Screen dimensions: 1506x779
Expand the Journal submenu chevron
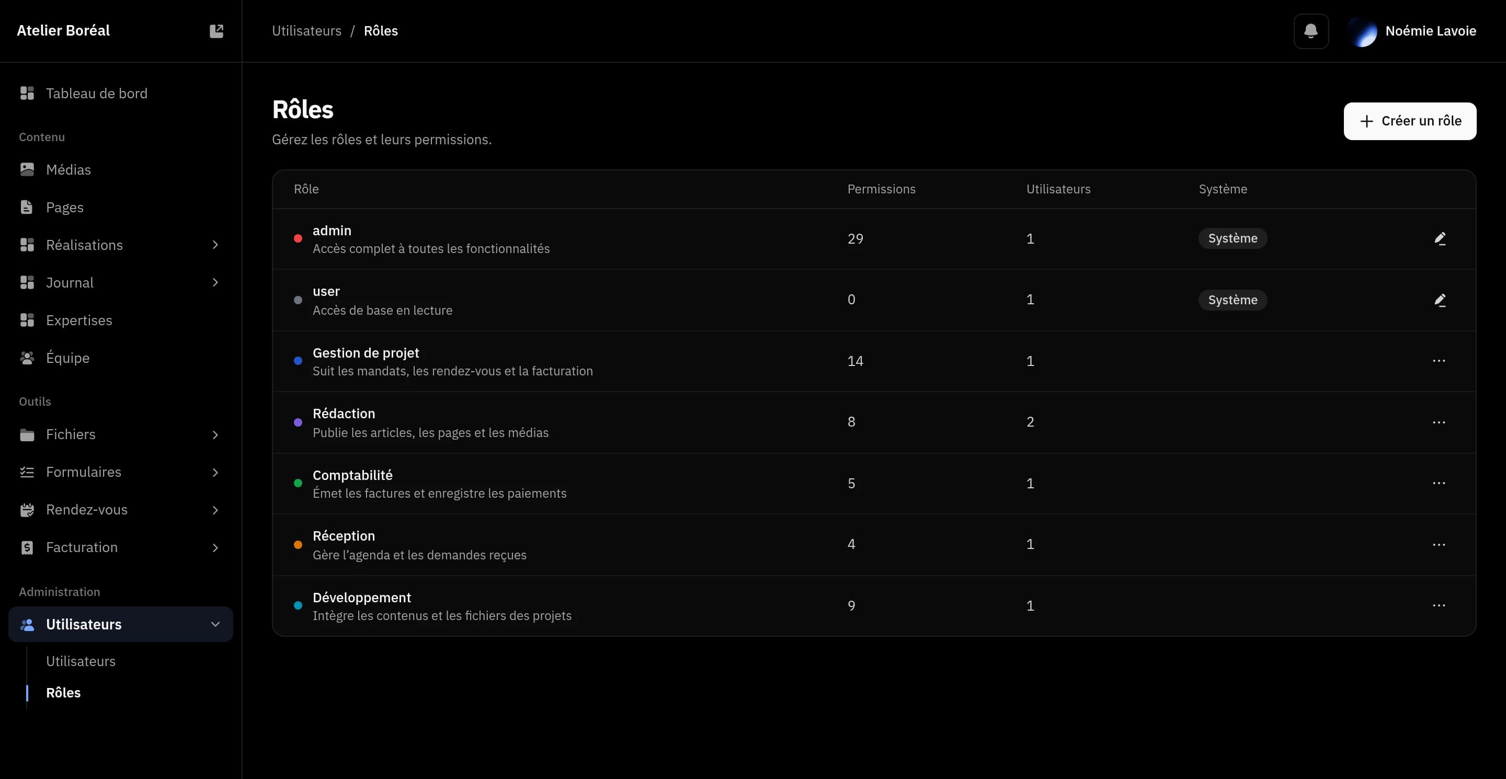click(215, 282)
